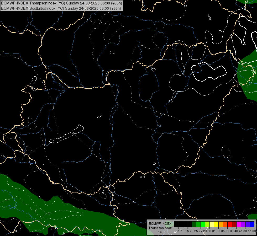The height and width of the screenshot is (236, 257).
Task: Pick the magenta 40–45 legend swatch
Action: [239, 224]
